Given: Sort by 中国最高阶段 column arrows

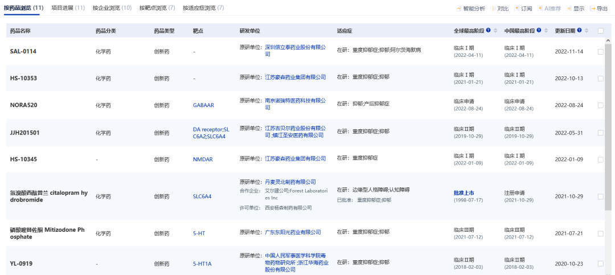Looking at the screenshot, I should pyautogui.click(x=546, y=30).
